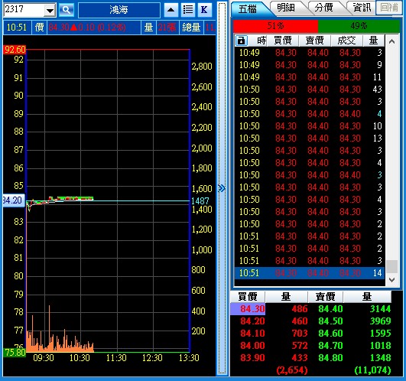406x381 pixels.
Task: Open the 資訊 tab
Action: coord(362,8)
